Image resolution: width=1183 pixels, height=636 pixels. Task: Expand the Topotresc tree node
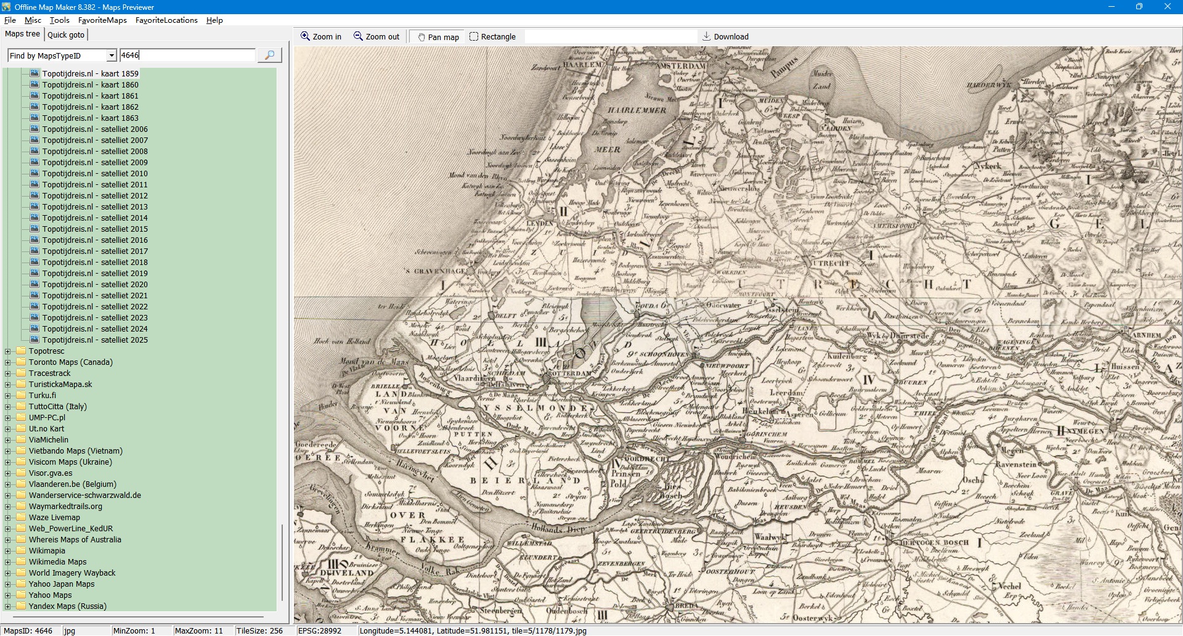pyautogui.click(x=8, y=351)
